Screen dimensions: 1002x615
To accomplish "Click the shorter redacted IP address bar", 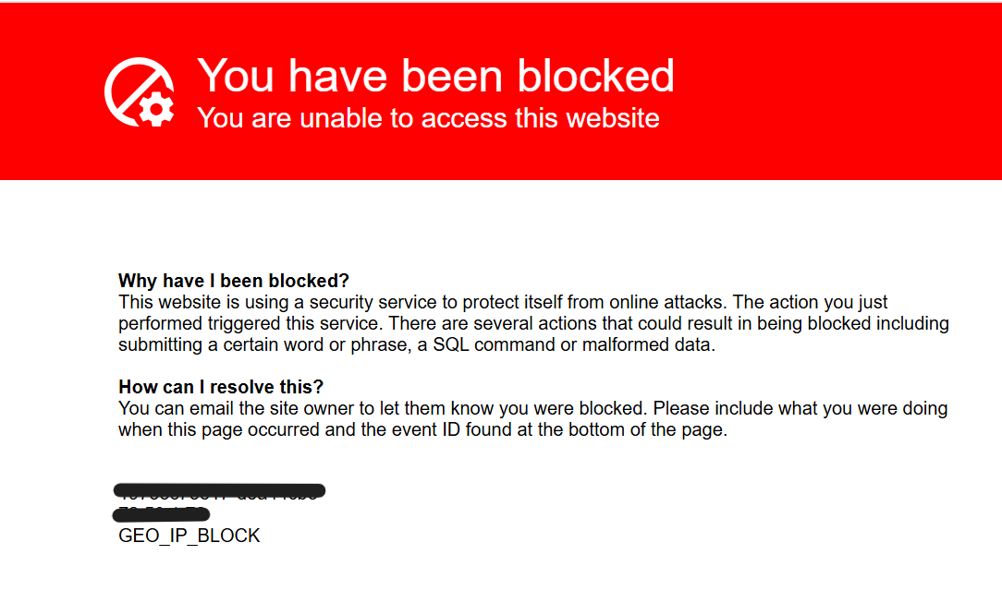I will (x=161, y=513).
